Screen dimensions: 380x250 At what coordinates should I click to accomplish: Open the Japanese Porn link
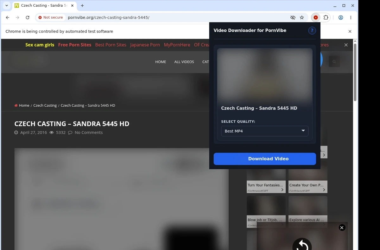(x=145, y=45)
